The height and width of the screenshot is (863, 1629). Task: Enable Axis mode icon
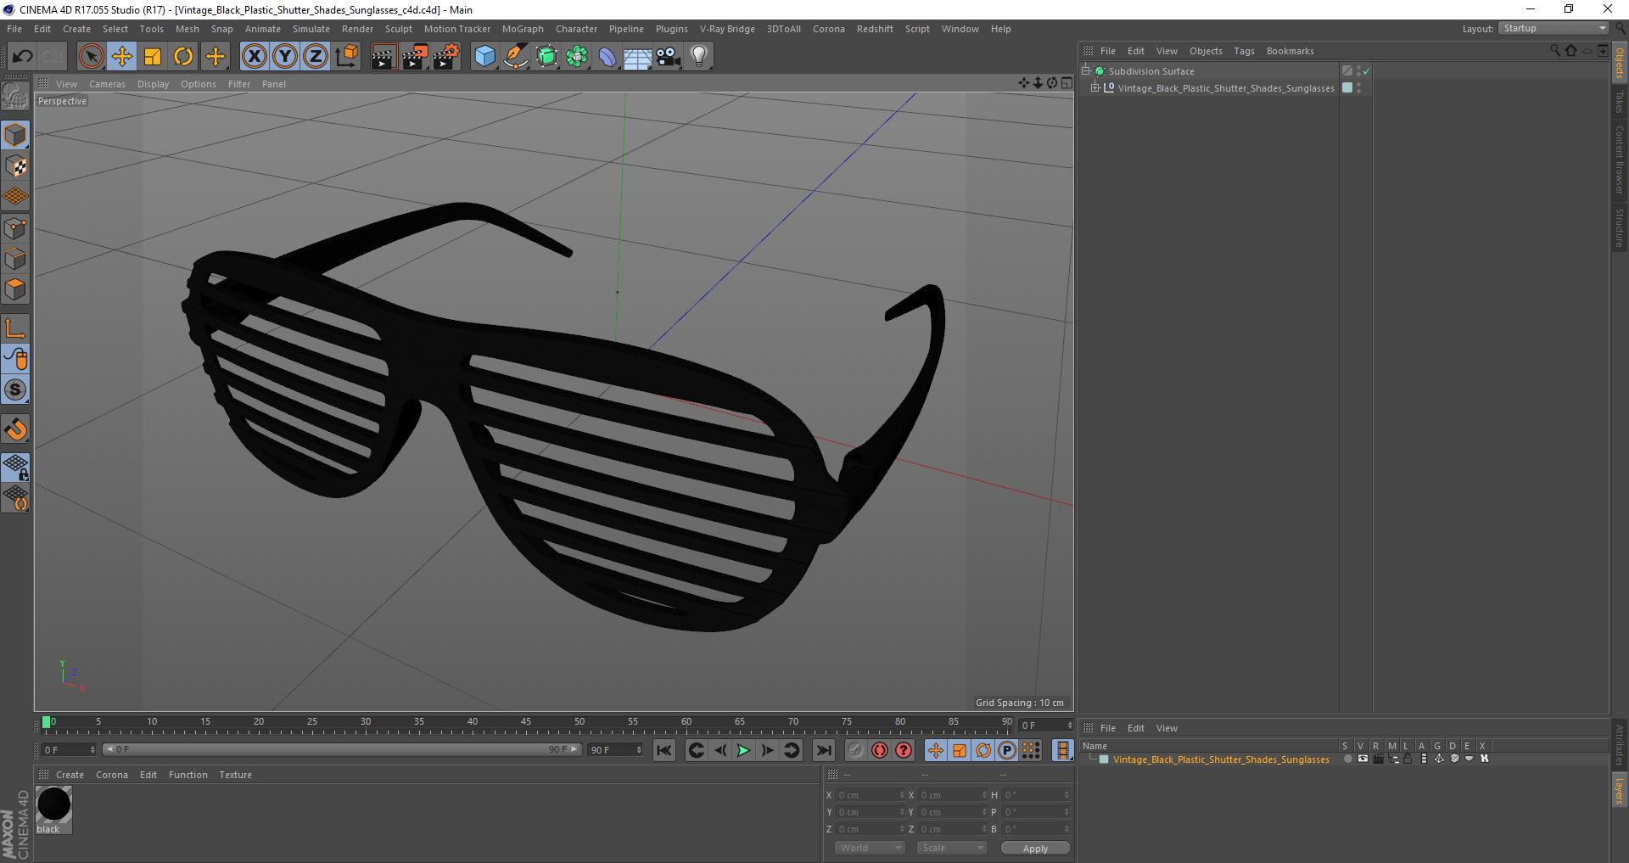[15, 328]
